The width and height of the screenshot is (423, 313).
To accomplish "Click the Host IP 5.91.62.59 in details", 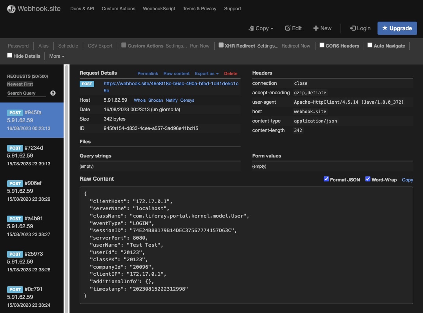I will tap(115, 100).
